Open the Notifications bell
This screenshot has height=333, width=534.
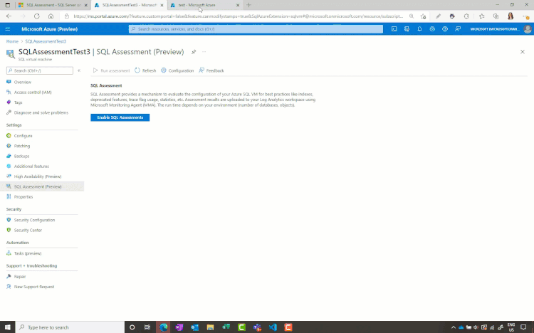pos(419,29)
